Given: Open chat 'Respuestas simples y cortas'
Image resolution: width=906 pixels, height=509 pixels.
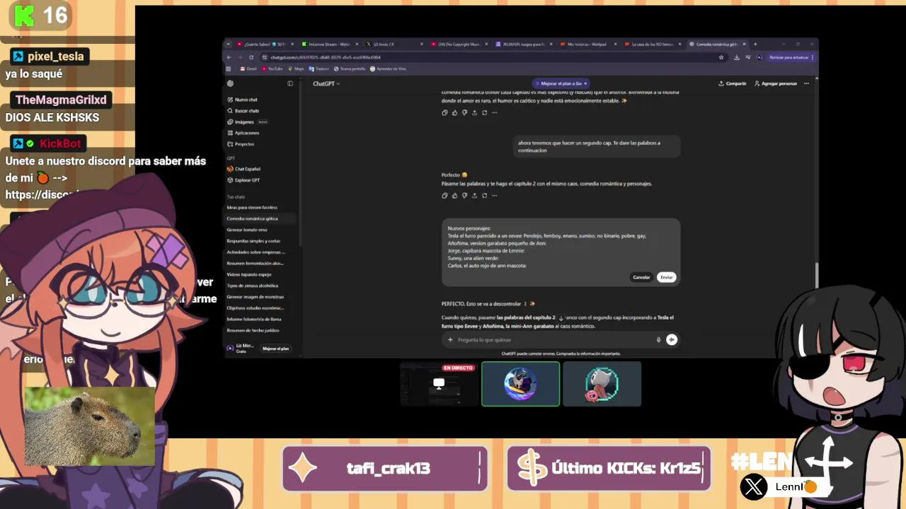Looking at the screenshot, I should point(253,240).
